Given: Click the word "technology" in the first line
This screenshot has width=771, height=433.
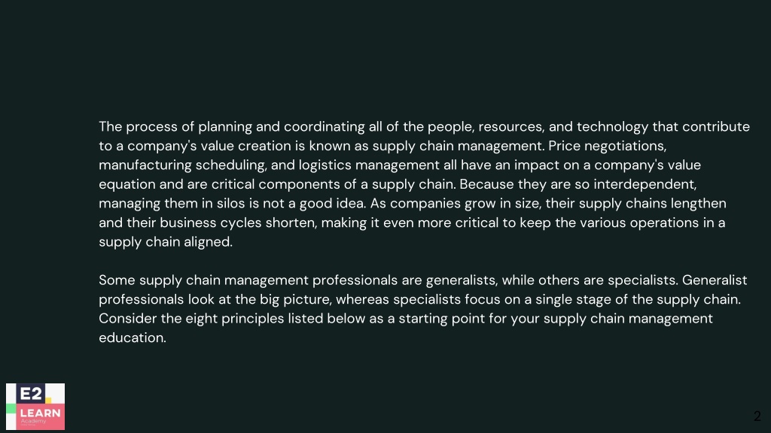Looking at the screenshot, I should coord(612,126).
